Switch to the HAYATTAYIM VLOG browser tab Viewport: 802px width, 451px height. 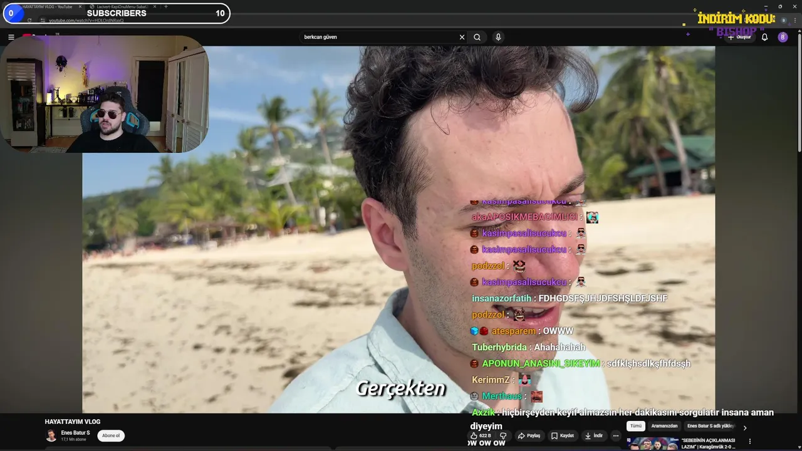click(x=49, y=6)
